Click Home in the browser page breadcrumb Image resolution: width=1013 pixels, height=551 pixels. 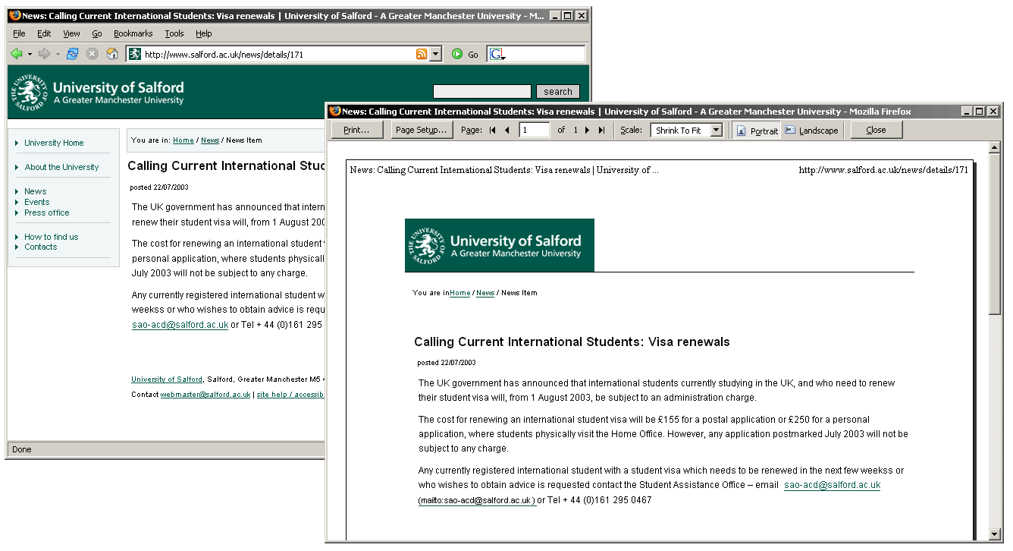[x=183, y=140]
